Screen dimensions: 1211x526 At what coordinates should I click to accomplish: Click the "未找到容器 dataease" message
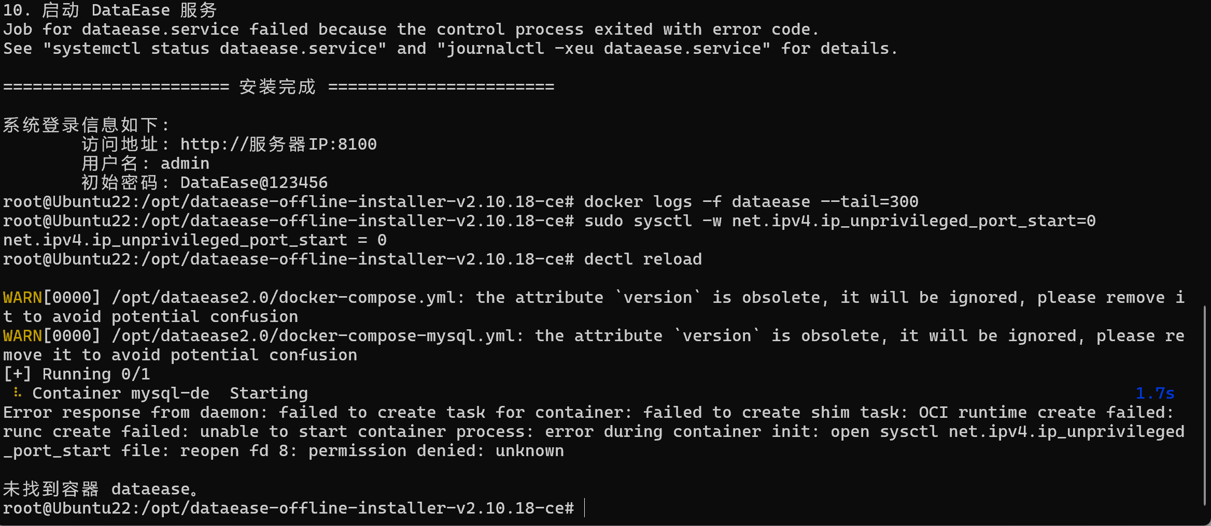(x=101, y=489)
